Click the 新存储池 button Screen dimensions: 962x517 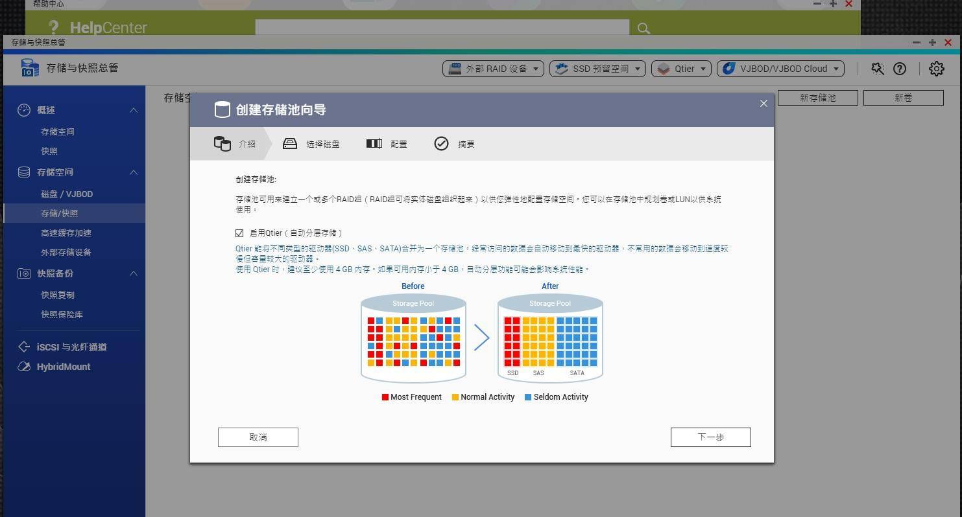point(817,97)
